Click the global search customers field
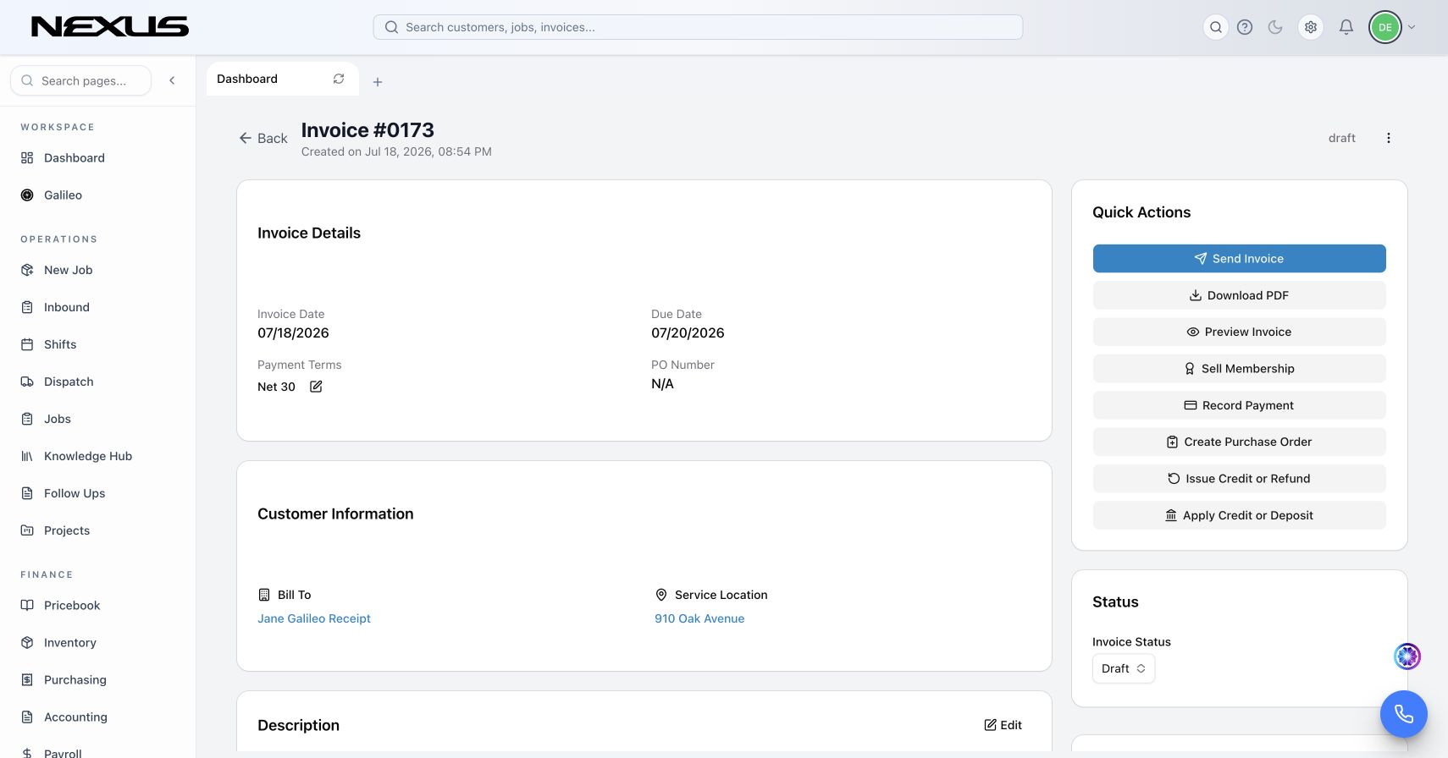 [x=698, y=27]
